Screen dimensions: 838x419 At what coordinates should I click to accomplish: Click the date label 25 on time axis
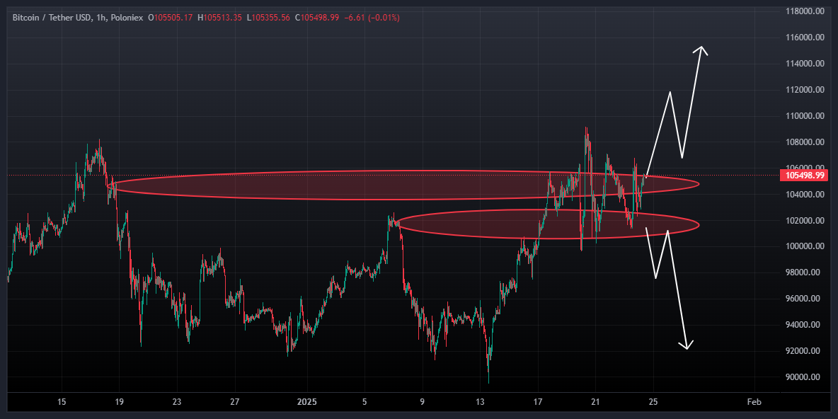[653, 402]
